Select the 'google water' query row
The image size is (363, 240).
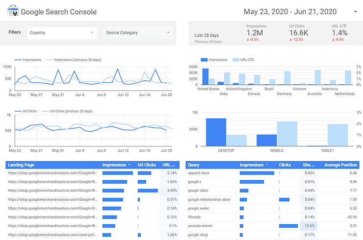tap(272, 208)
